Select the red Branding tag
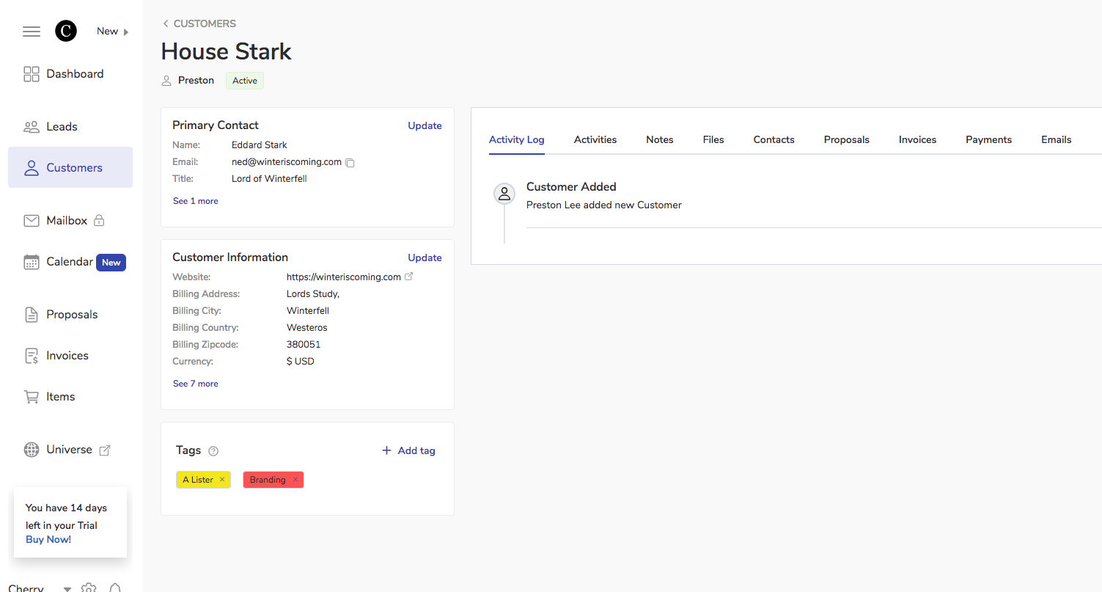 click(x=267, y=480)
